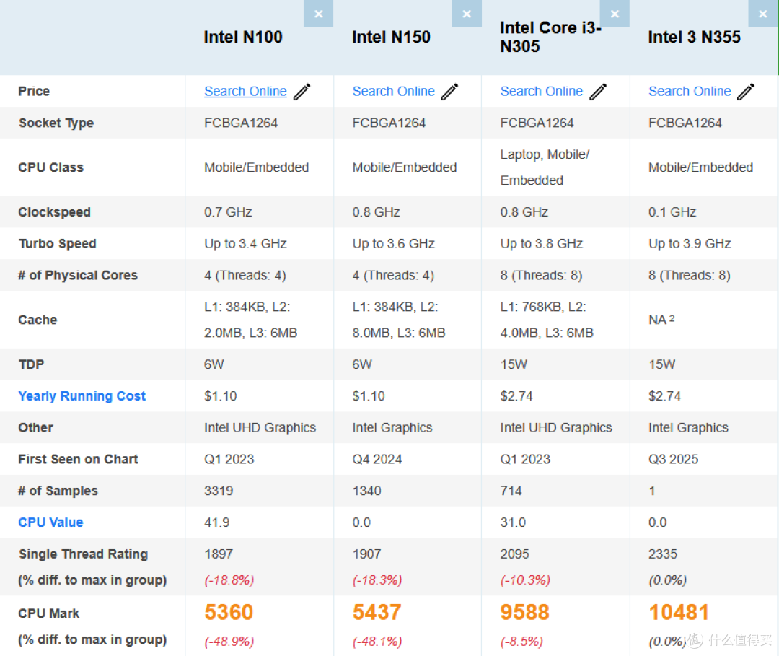
Task: Edit price pencil for Core i3-N305
Action: coord(598,92)
